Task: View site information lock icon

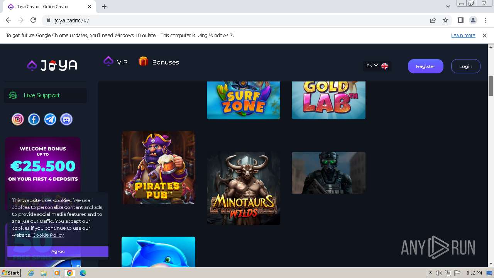Action: coord(49,20)
